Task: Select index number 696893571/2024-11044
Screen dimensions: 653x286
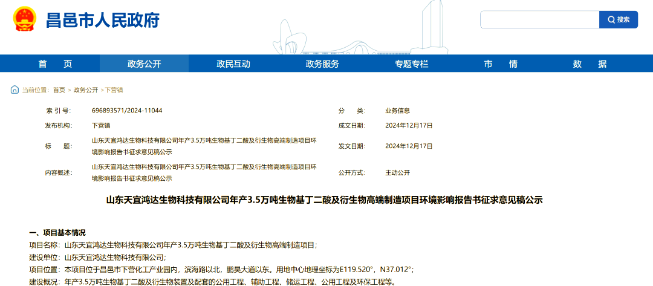Action: tap(127, 111)
